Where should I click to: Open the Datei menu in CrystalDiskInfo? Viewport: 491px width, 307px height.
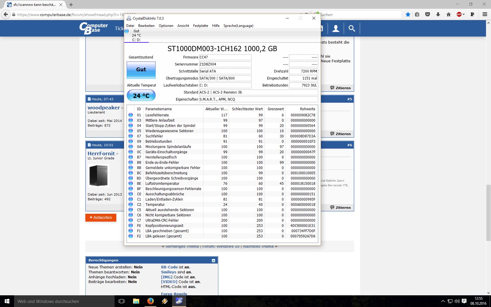(x=130, y=26)
